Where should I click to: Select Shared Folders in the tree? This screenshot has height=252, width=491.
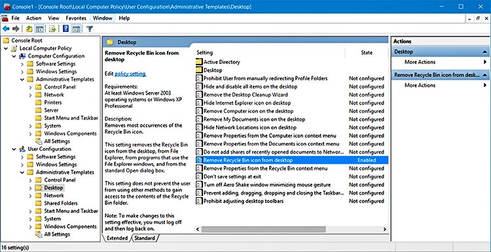(61, 203)
